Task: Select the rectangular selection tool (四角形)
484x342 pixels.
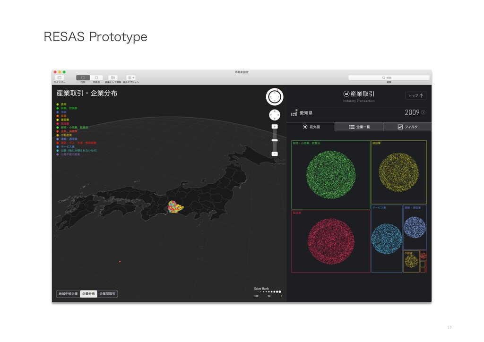Action: coord(96,78)
